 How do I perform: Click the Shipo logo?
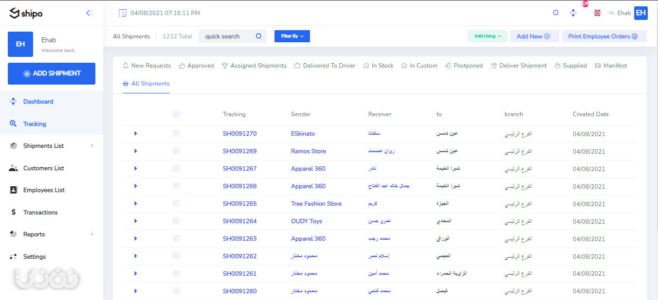coord(26,13)
